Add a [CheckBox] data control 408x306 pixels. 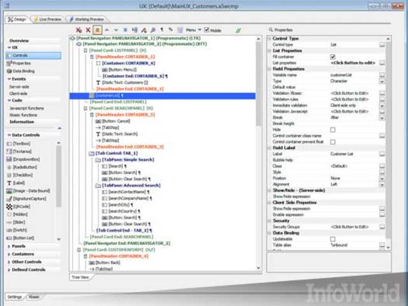point(20,175)
